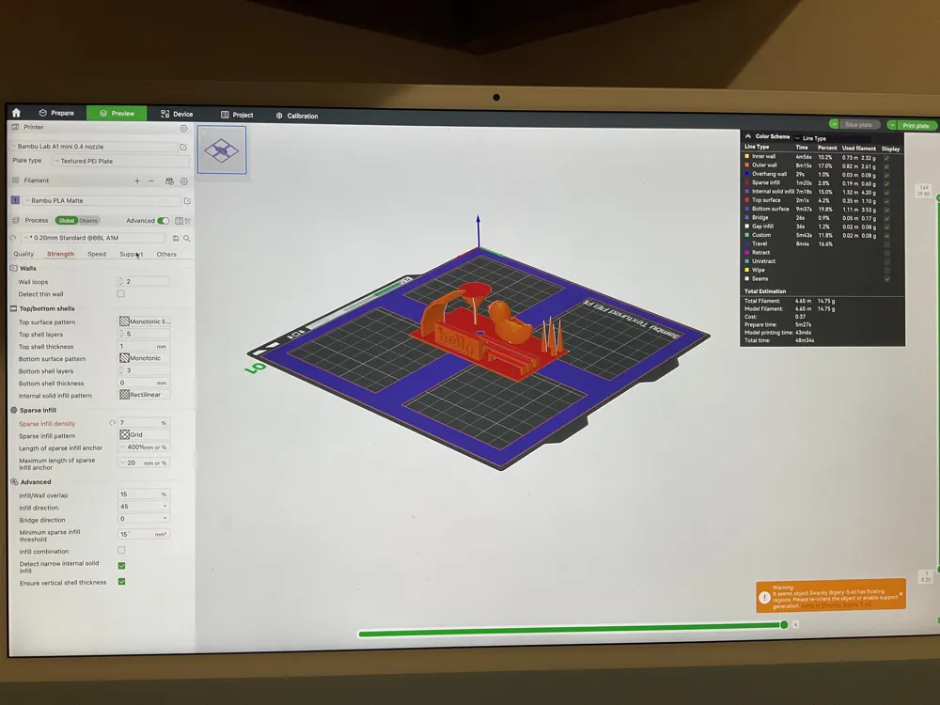Click the filament sync icon beside the plus/minus

(x=170, y=181)
